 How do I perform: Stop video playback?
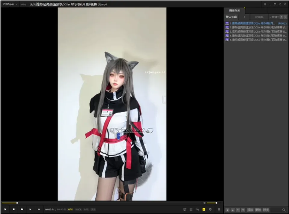click(x=14, y=209)
